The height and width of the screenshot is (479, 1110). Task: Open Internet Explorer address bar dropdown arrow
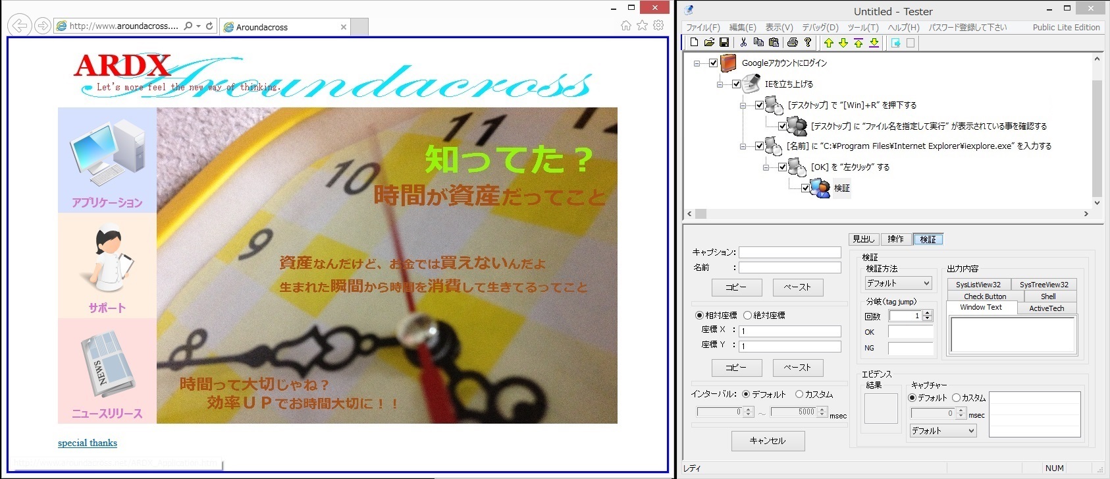198,26
